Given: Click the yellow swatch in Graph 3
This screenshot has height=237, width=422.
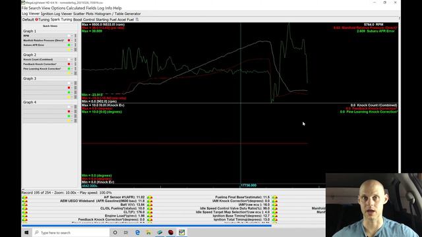Looking at the screenshot, I should tap(69, 97).
